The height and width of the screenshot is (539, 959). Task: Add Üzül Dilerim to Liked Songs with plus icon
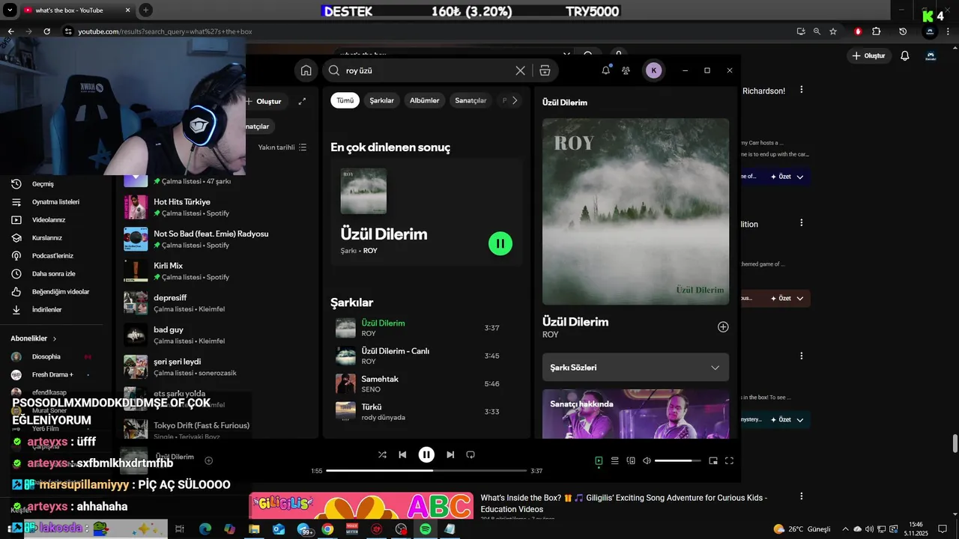[x=723, y=327]
